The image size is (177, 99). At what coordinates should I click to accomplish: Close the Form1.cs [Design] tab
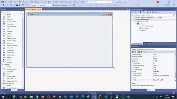click(41, 9)
